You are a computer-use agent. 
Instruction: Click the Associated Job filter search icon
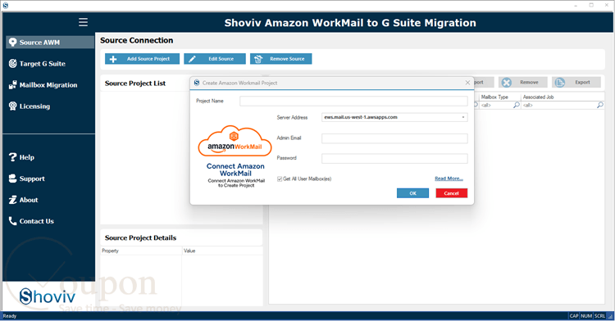click(x=599, y=105)
